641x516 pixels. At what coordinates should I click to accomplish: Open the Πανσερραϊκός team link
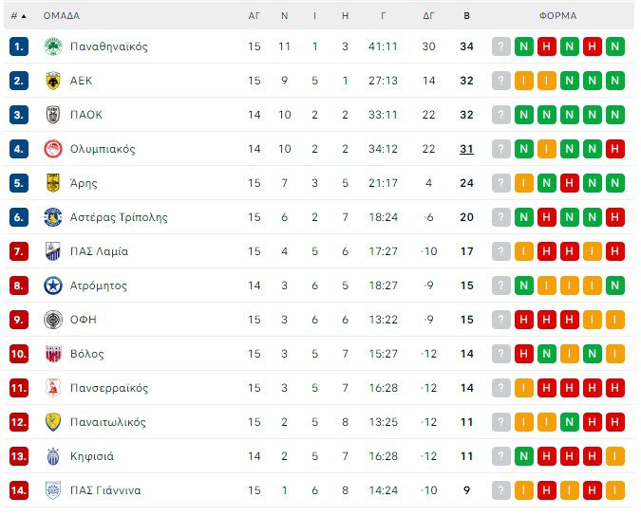109,388
